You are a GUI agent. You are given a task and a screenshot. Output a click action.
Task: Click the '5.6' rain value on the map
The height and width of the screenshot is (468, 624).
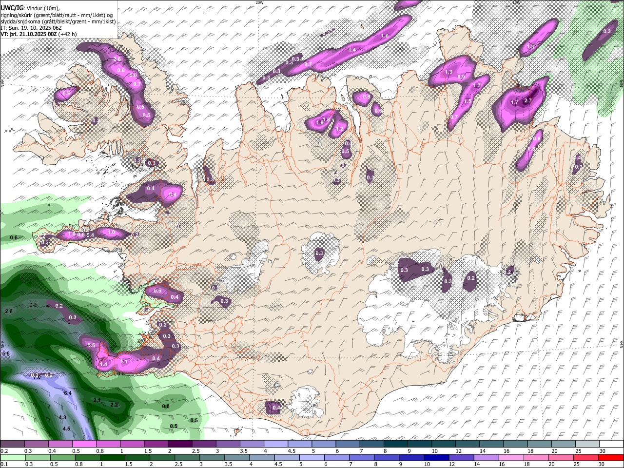(x=6, y=353)
